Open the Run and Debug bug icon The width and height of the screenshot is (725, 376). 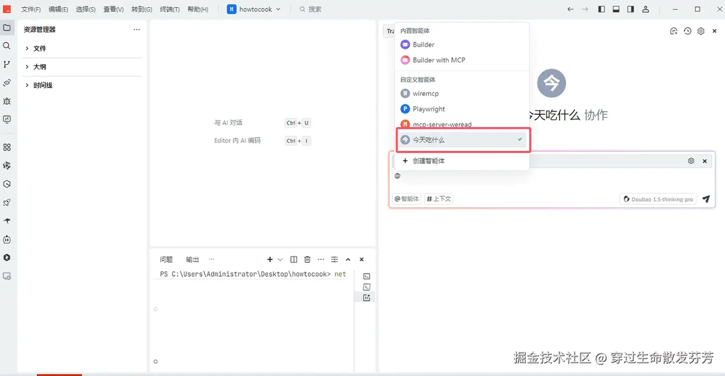6,101
